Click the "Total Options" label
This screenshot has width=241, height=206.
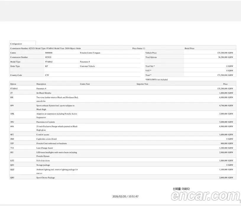(151, 57)
